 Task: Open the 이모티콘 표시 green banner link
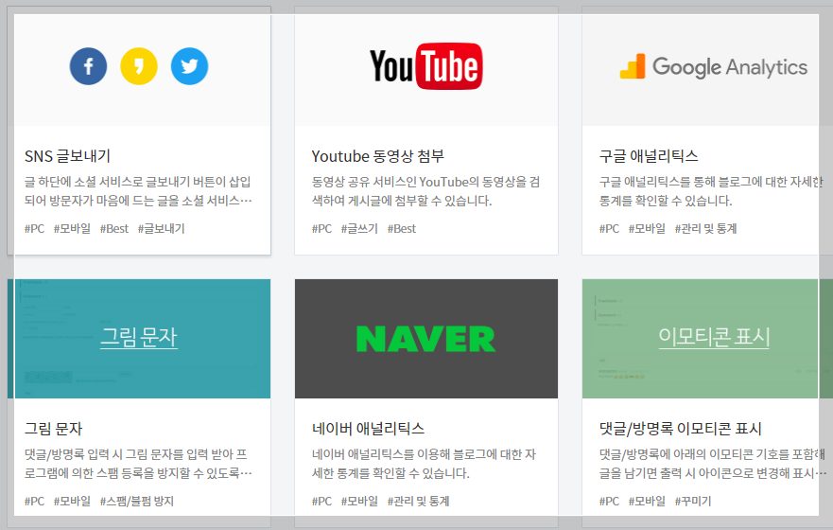(x=714, y=337)
